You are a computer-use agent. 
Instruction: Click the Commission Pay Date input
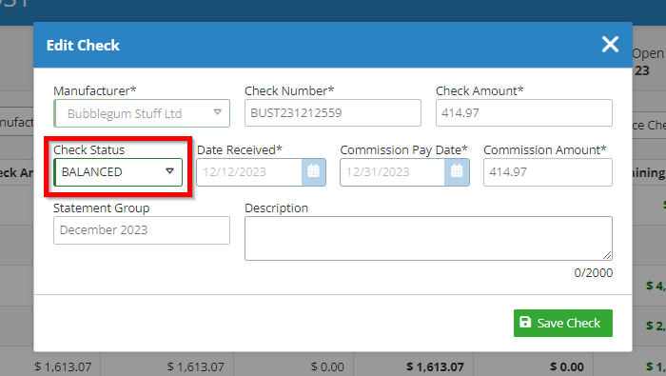[392, 172]
